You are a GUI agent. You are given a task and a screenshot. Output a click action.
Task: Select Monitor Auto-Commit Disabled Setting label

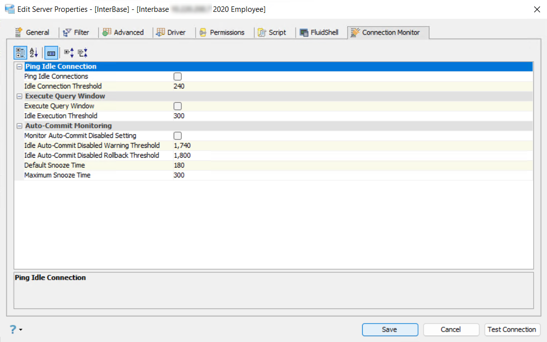coord(80,136)
